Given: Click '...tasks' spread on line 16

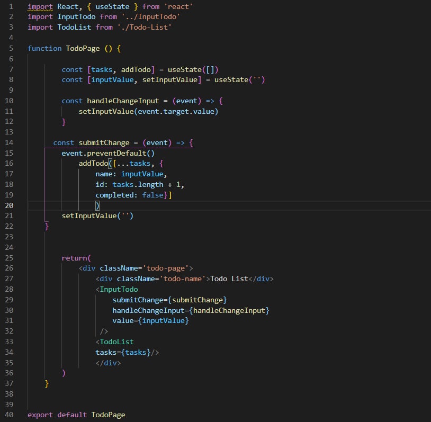Looking at the screenshot, I should (133, 163).
